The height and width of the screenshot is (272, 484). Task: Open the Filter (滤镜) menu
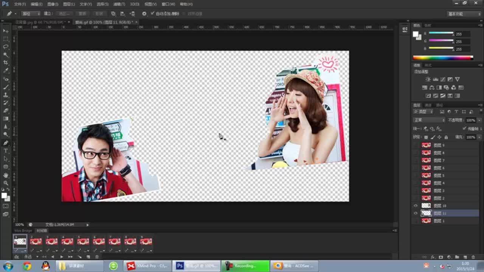pos(119,4)
